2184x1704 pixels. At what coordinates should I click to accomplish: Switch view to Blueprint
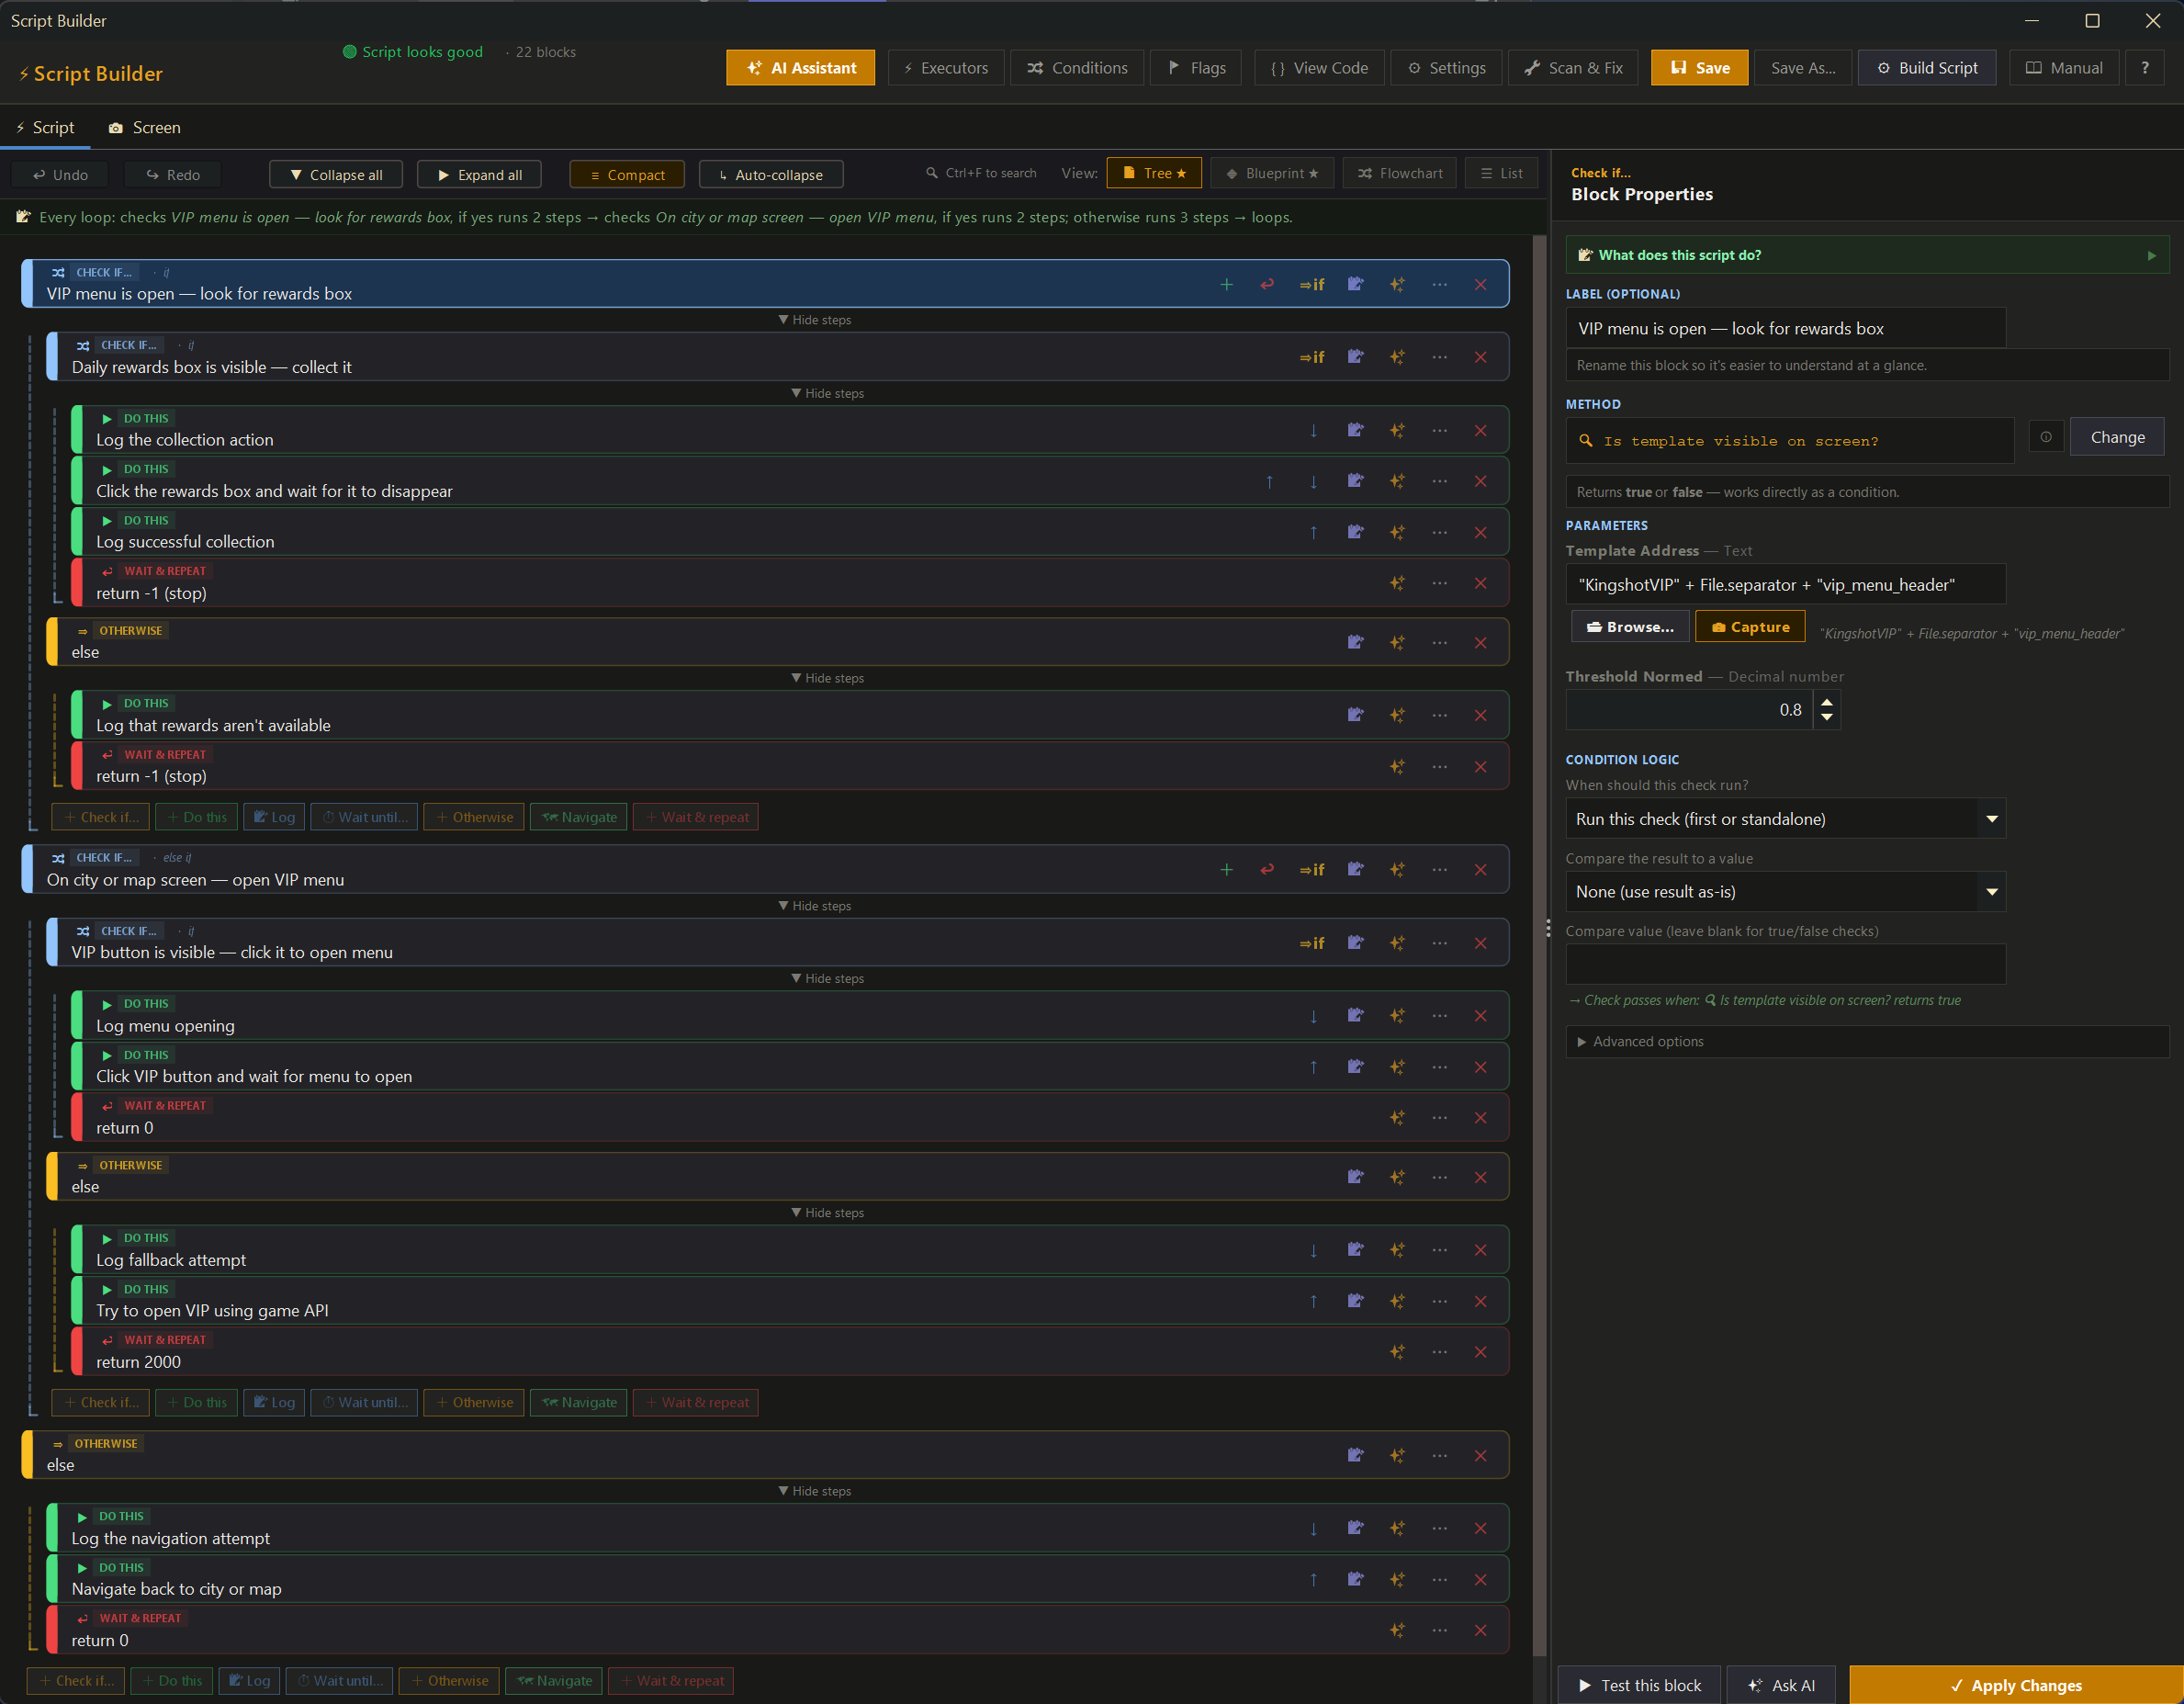pos(1272,173)
